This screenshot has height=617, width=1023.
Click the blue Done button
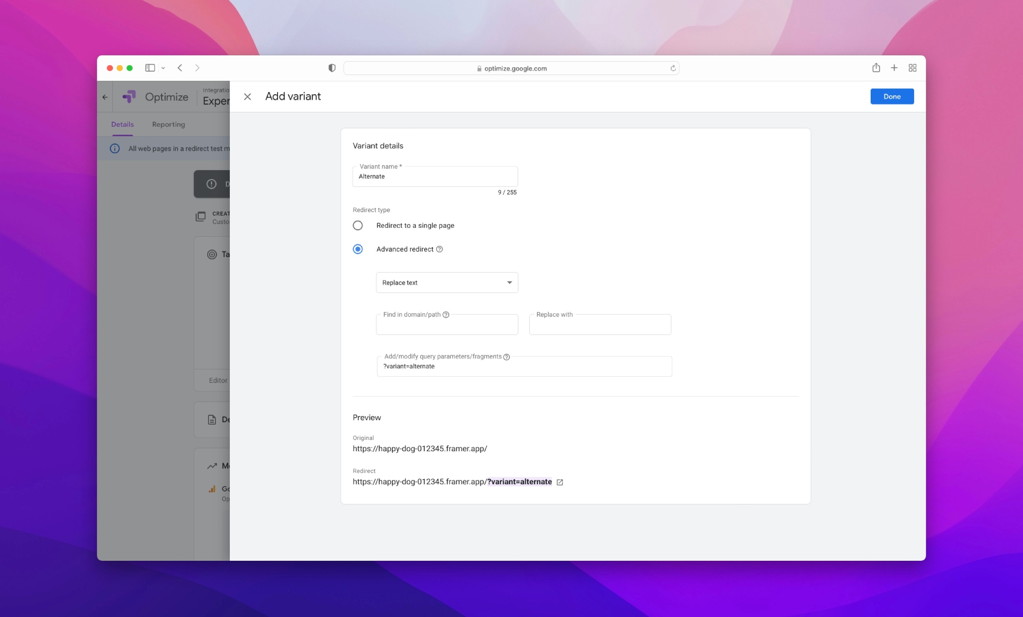892,96
